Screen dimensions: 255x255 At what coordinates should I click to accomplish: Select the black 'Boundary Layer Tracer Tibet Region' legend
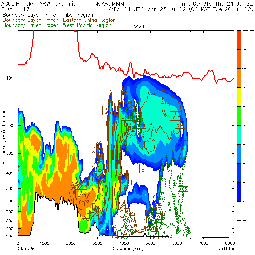(48, 15)
